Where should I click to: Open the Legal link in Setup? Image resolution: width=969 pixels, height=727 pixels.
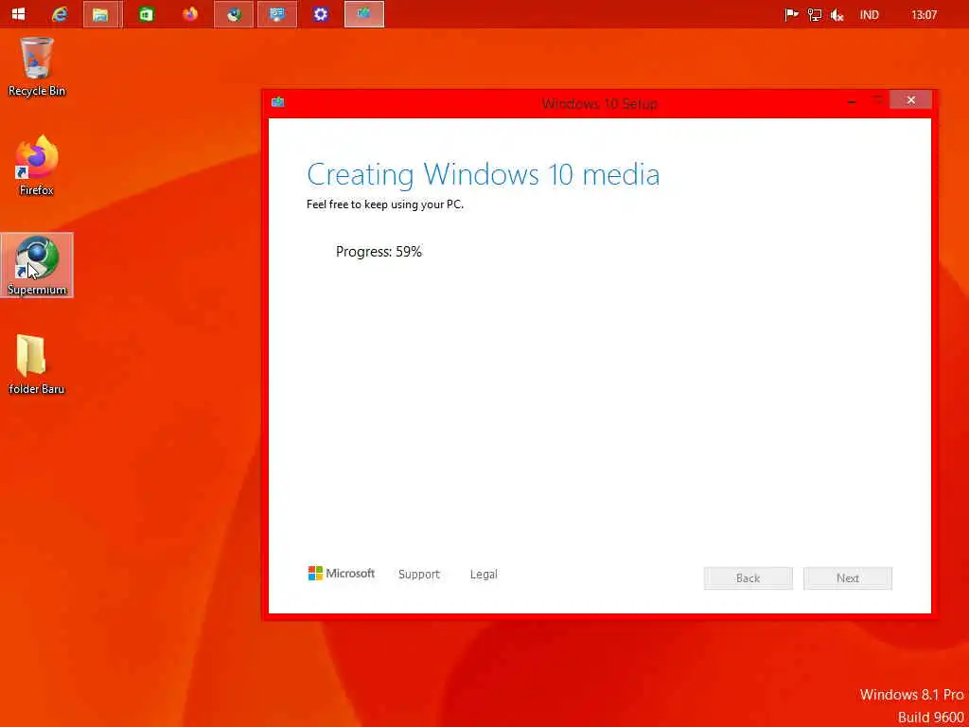(x=484, y=575)
